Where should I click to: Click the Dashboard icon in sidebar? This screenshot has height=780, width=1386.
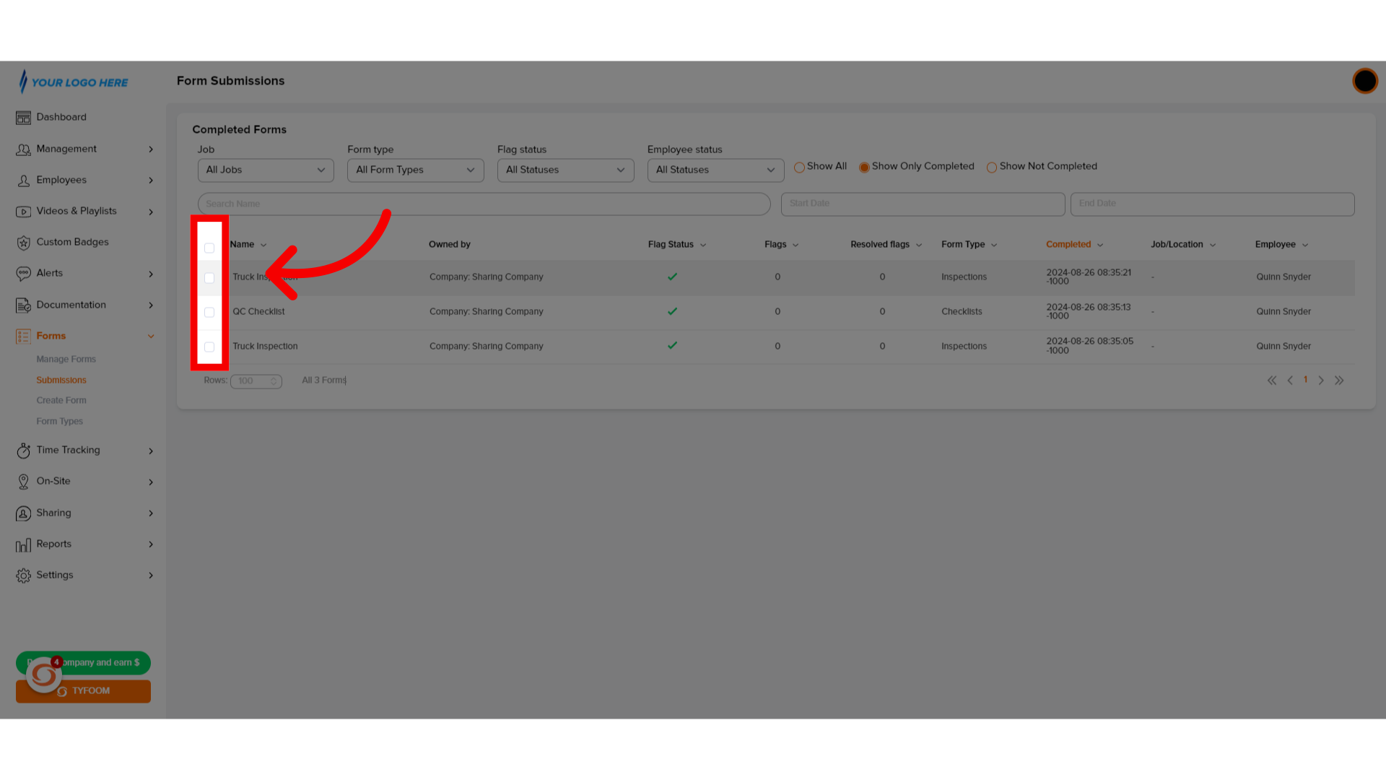[x=23, y=116]
